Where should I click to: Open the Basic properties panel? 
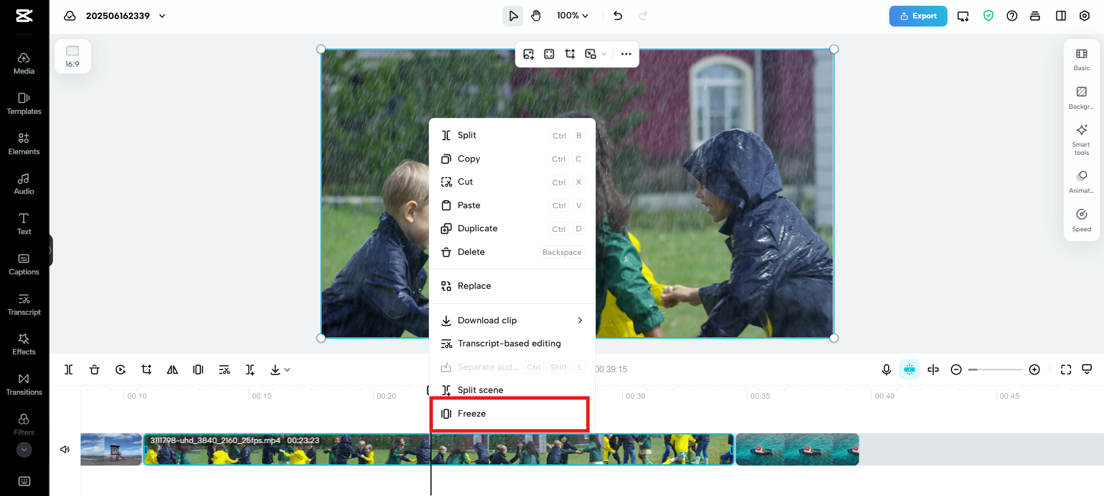1082,59
